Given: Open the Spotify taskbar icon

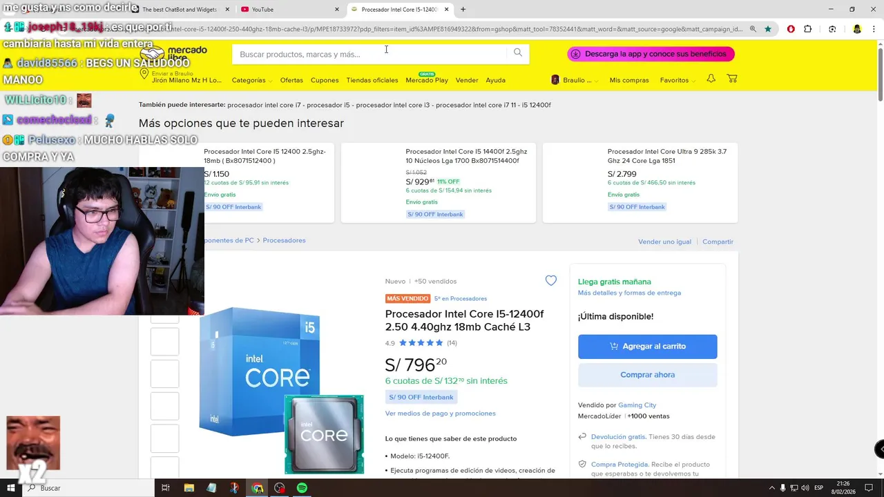Looking at the screenshot, I should pos(302,488).
